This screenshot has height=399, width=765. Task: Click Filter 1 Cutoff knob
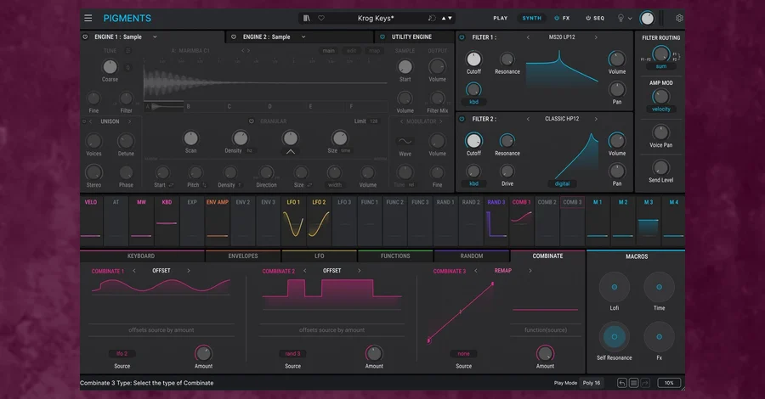[x=473, y=59]
